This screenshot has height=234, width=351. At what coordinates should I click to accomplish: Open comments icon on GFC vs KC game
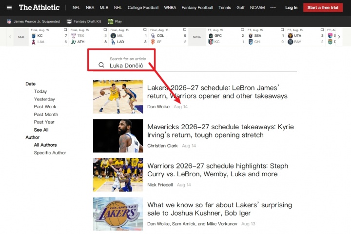click(x=242, y=30)
